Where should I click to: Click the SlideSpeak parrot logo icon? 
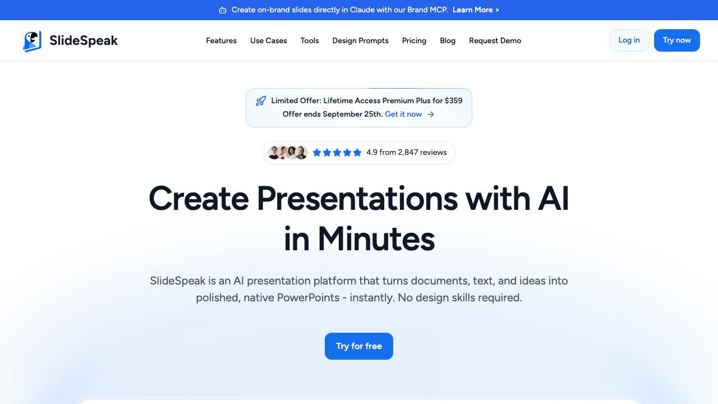(32, 41)
